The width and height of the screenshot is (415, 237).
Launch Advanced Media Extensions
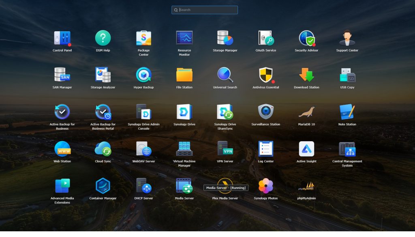point(62,186)
